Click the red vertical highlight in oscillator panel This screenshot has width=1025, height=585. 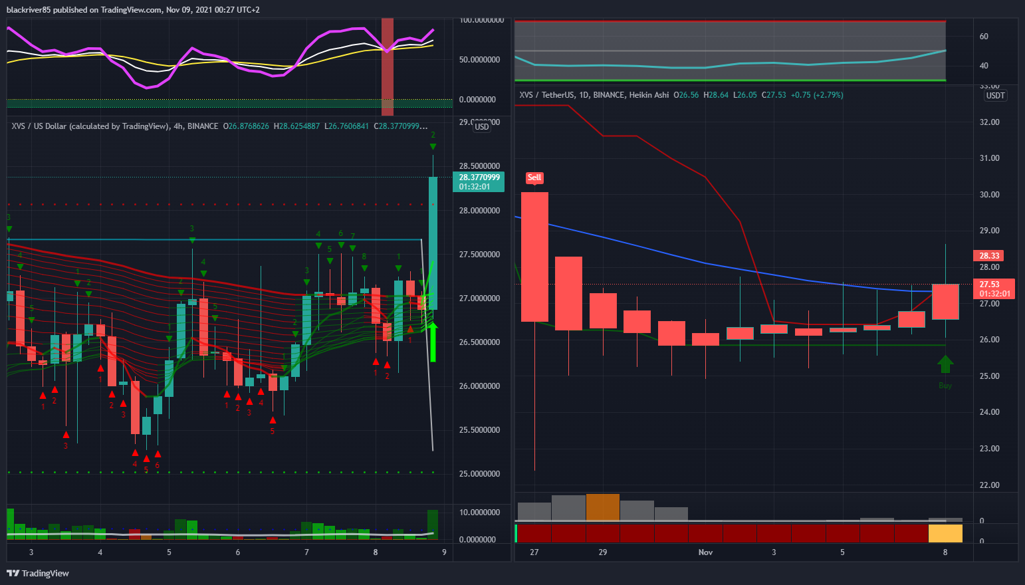pos(387,66)
